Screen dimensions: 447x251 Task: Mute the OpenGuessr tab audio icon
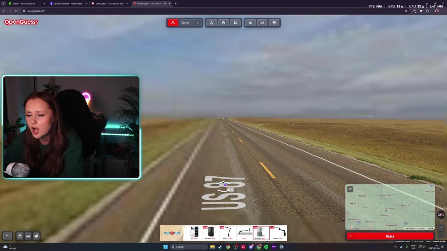166,3
